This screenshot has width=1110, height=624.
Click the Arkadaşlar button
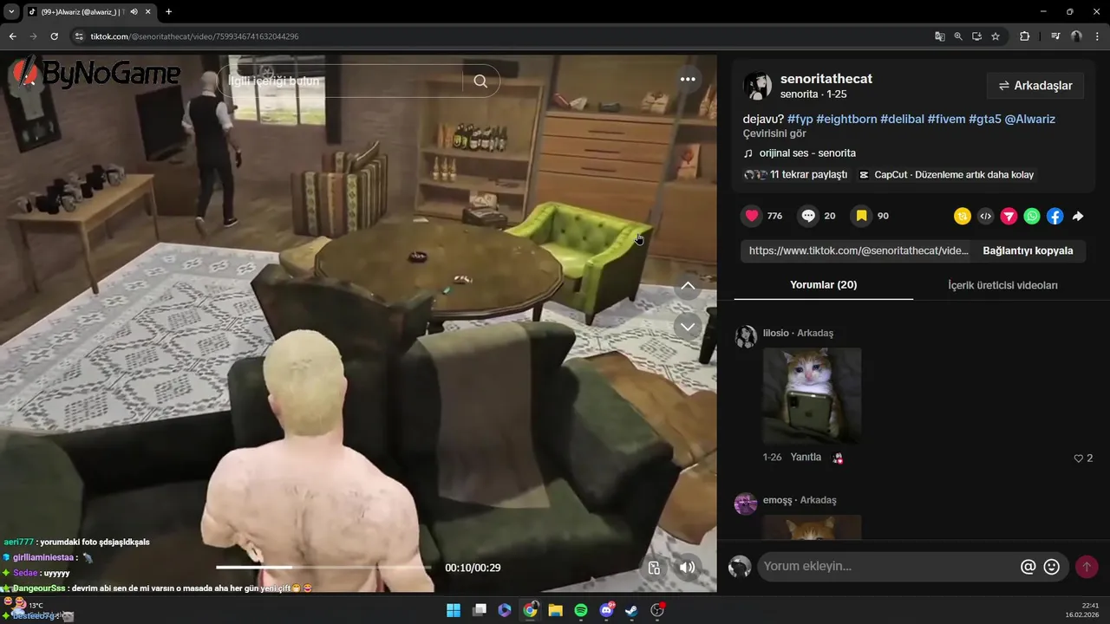coord(1035,86)
